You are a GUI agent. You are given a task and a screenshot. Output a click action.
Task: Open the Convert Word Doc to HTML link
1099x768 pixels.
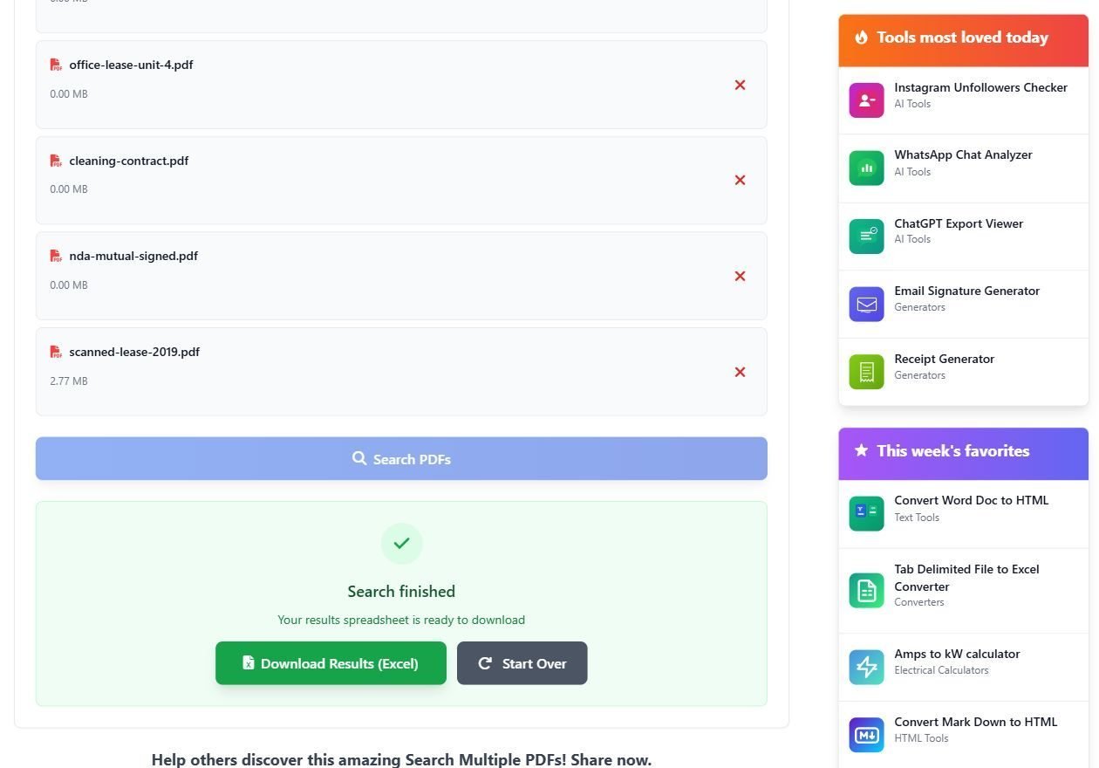971,500
